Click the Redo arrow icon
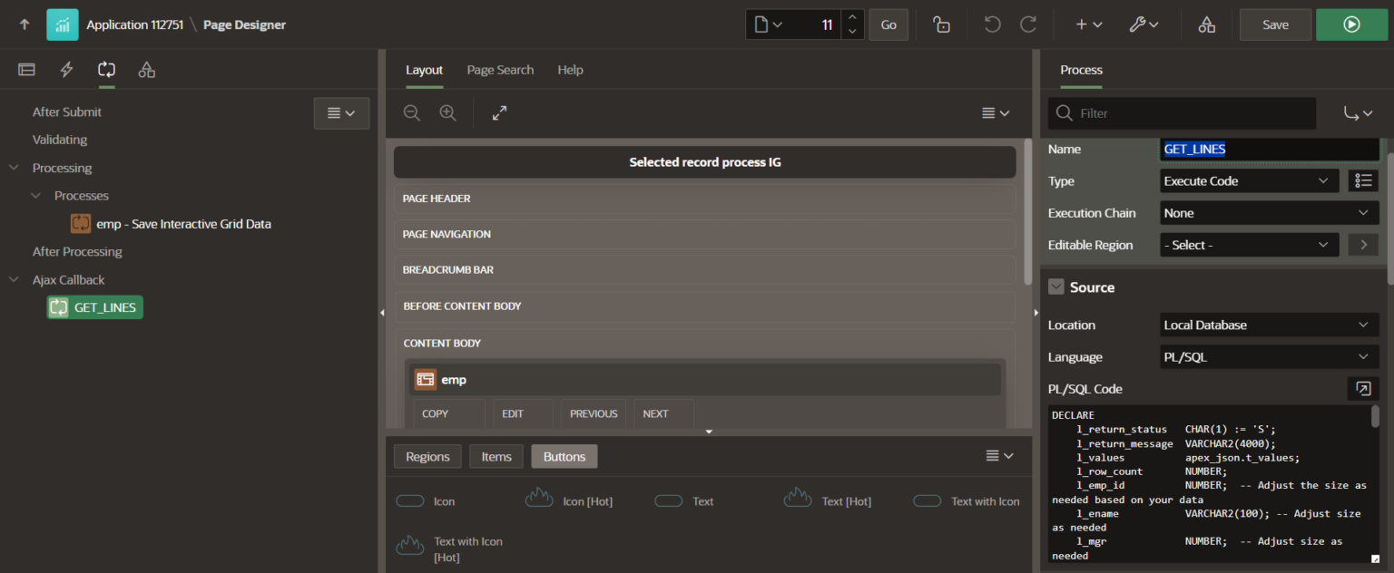This screenshot has width=1394, height=573. (x=1028, y=24)
